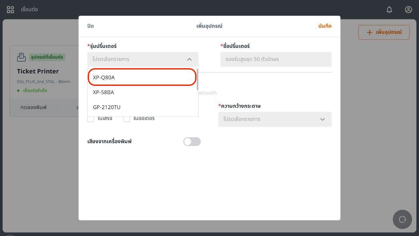Check the ใบออเดอร์ checkbox
This screenshot has width=419, height=236.
coord(127,118)
